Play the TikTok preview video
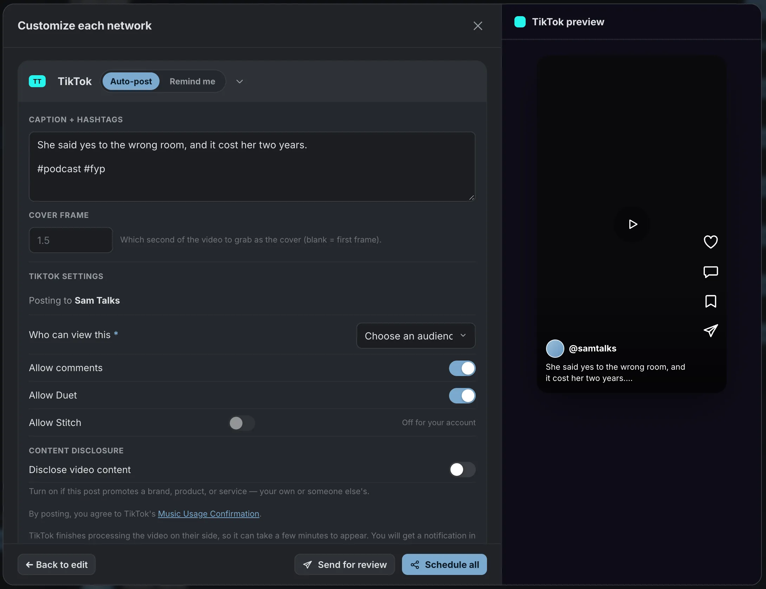This screenshot has width=766, height=589. click(x=632, y=224)
